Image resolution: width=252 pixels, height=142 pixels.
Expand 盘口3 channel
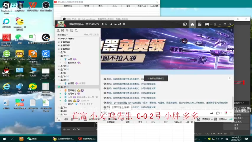click(59, 66)
